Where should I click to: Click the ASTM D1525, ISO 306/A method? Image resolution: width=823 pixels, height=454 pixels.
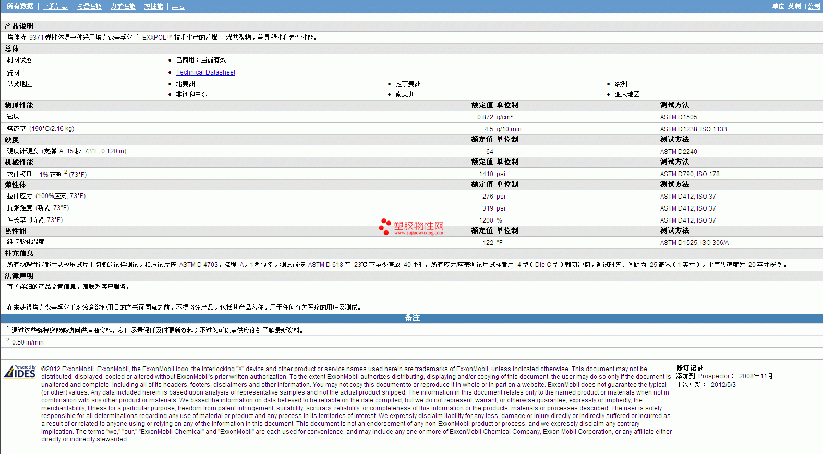point(695,243)
